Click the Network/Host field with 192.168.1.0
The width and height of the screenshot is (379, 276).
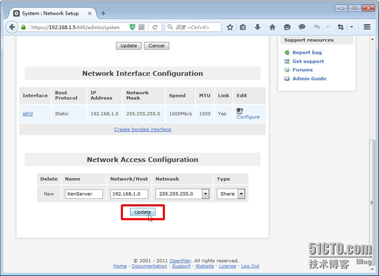click(129, 194)
